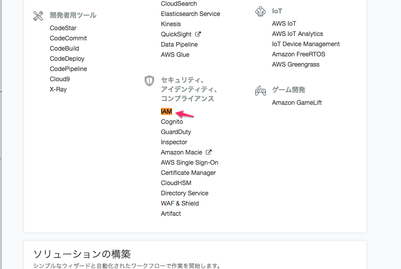Click the security shield category icon

(149, 81)
